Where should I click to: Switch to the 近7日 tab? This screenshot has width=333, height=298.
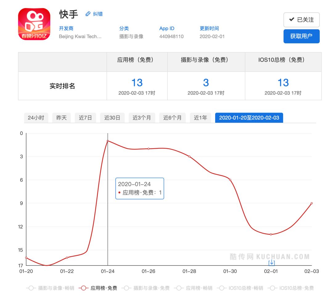click(85, 118)
